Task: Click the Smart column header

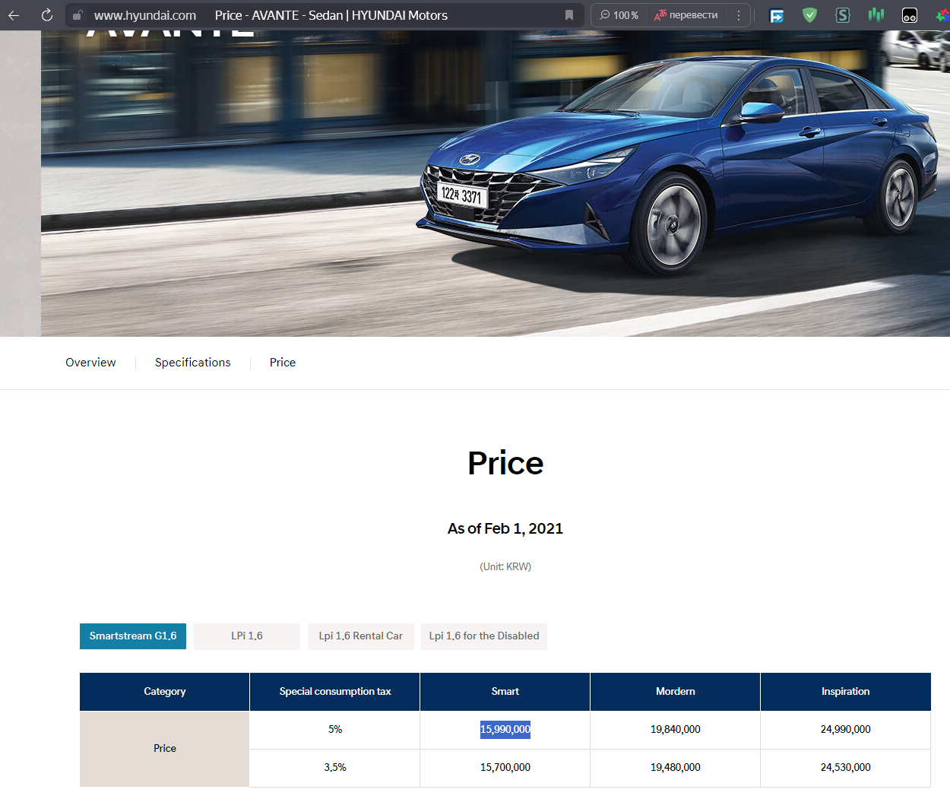Action: [x=505, y=692]
